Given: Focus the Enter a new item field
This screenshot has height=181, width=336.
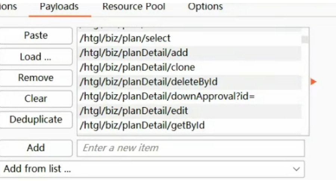Looking at the screenshot, I should [191, 148].
